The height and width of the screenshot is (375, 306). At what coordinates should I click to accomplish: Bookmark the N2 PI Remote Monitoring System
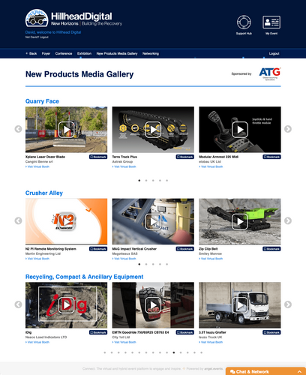point(98,249)
